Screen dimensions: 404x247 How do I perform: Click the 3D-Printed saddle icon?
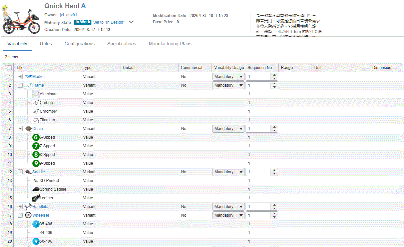pos(36,181)
